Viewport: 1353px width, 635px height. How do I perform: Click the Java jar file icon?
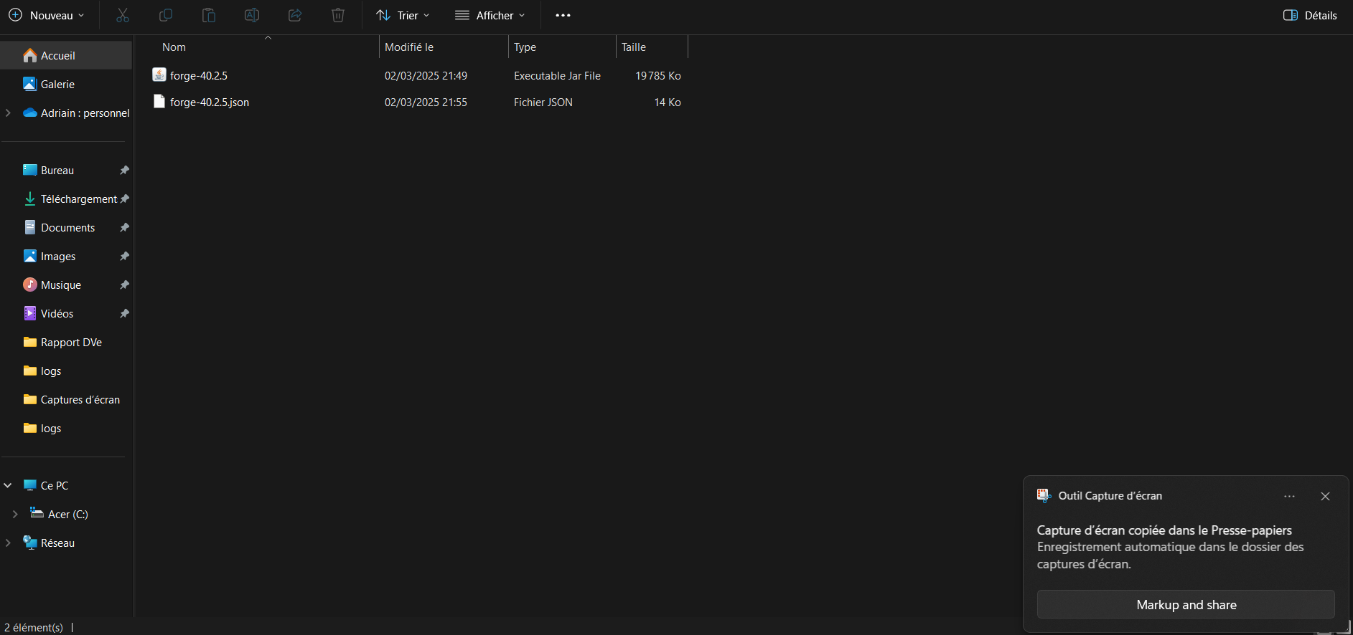159,75
